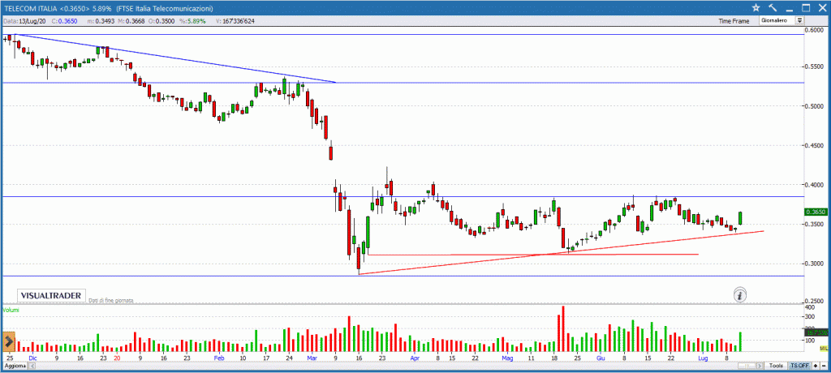This screenshot has width=831, height=373.
Task: Open the Giornaliero time frame dropdown arrow
Action: click(x=799, y=20)
